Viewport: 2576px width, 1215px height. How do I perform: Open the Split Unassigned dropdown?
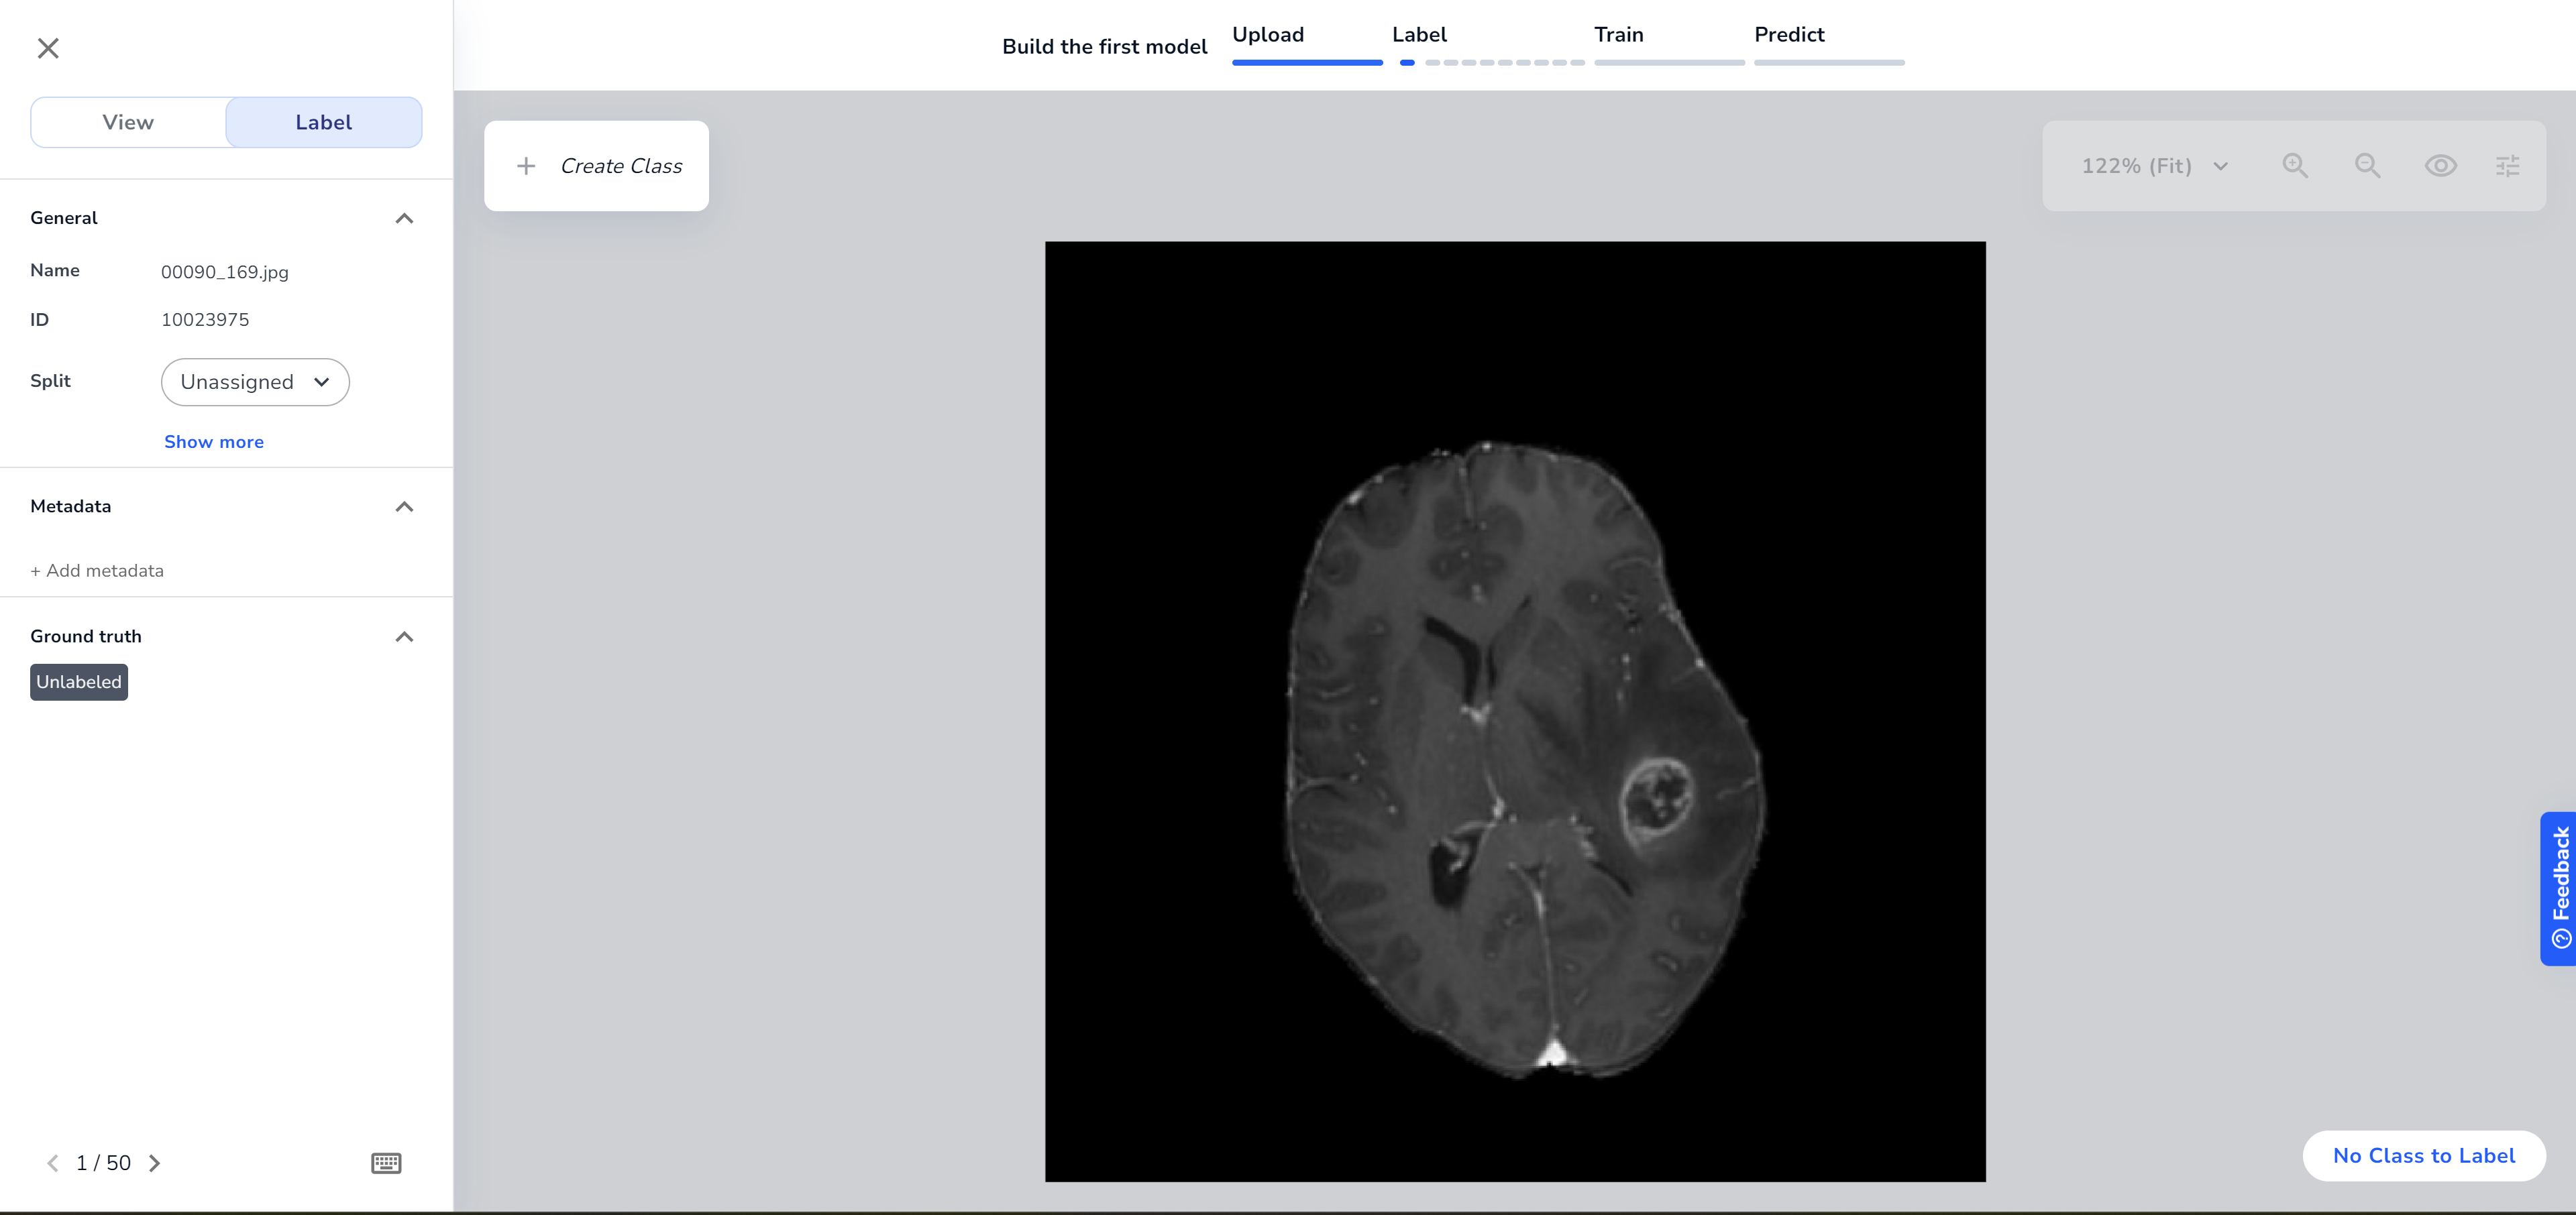point(255,382)
